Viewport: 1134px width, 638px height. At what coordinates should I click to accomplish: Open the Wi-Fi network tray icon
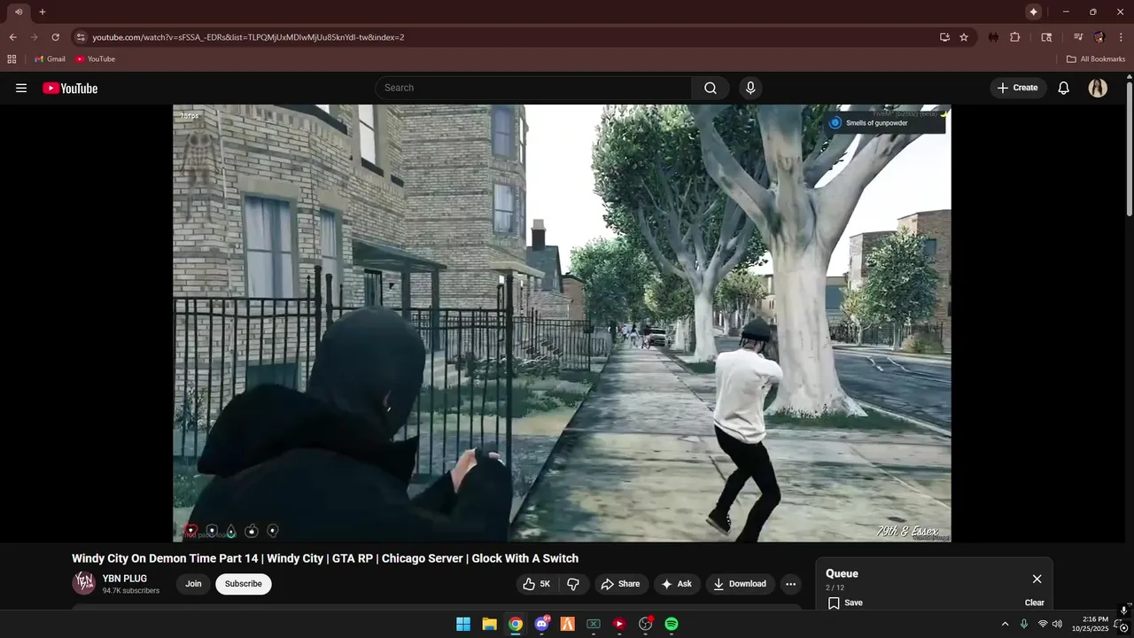click(1043, 624)
